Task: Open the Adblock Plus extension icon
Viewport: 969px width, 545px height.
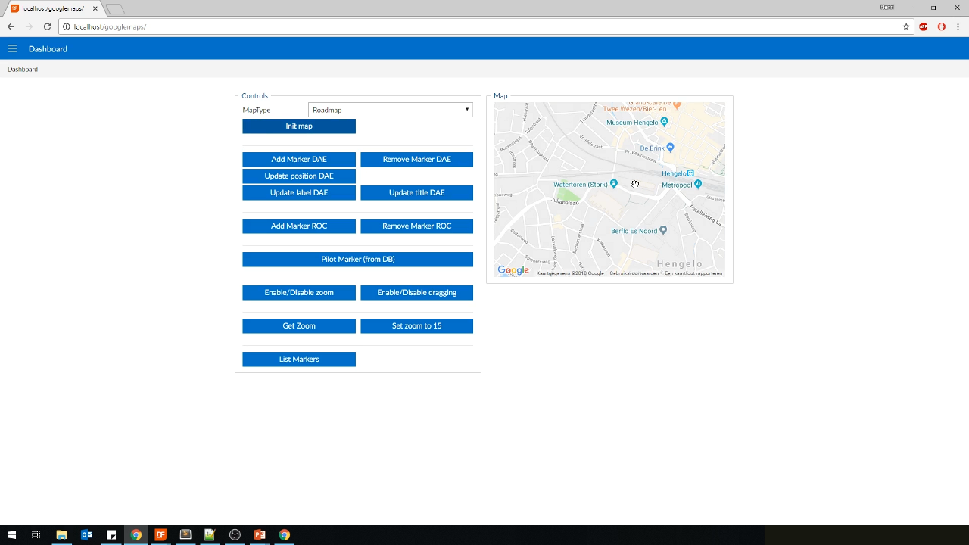Action: [924, 26]
